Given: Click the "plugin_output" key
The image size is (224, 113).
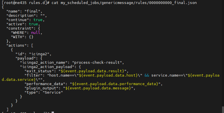Looking at the screenshot, I should pos(41,88).
